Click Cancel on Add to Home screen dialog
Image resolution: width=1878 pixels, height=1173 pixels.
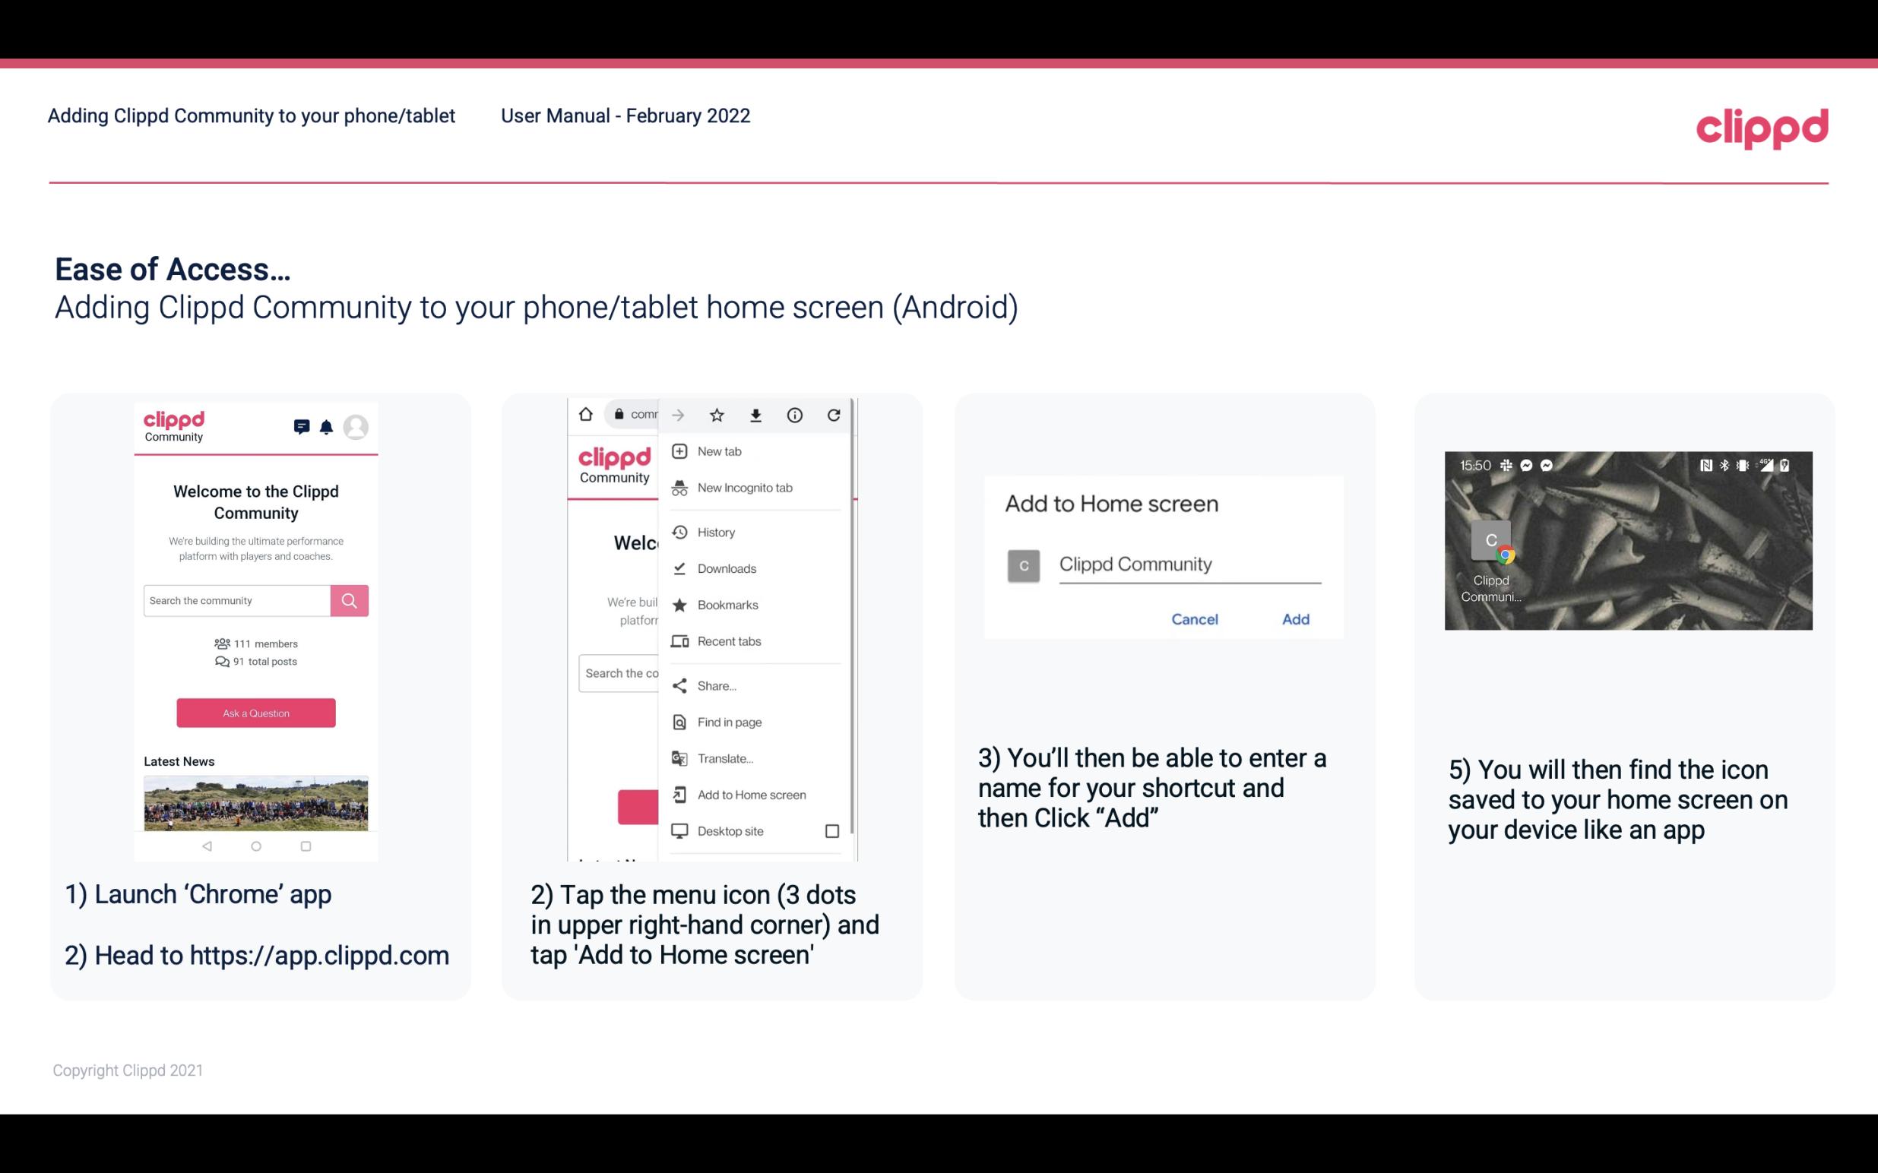[1194, 619]
